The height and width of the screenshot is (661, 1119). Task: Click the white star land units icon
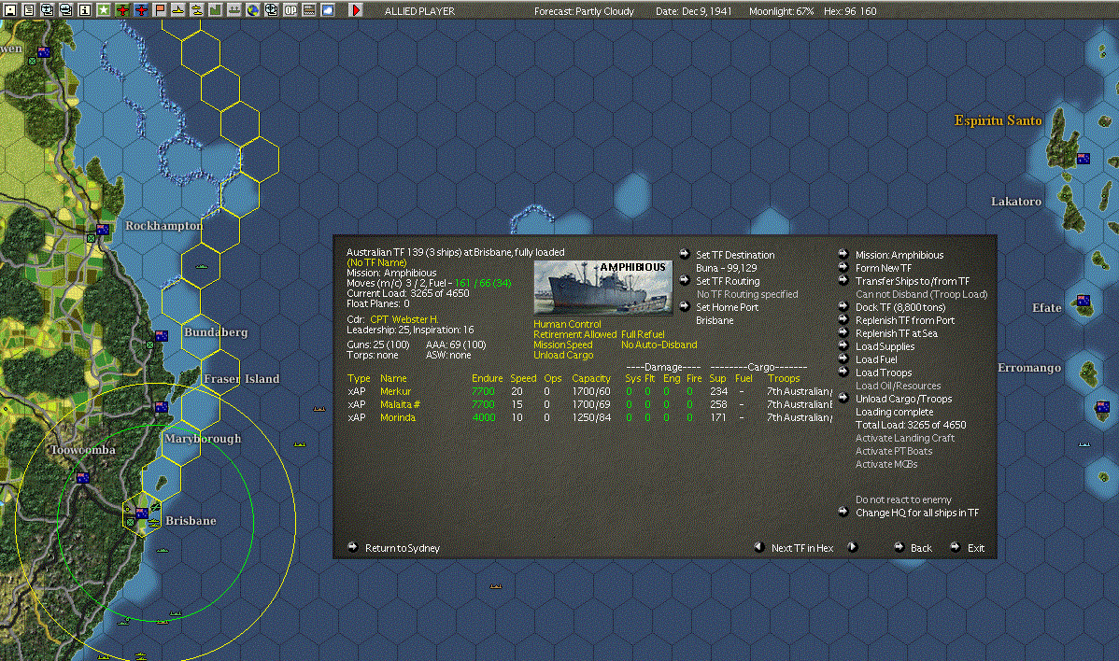tap(104, 10)
